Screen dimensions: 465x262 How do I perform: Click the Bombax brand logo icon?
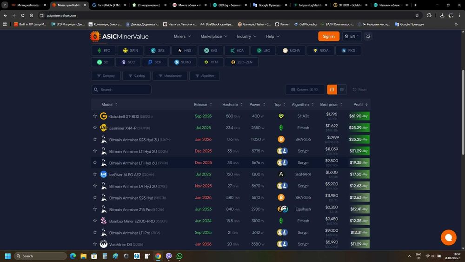click(x=104, y=221)
